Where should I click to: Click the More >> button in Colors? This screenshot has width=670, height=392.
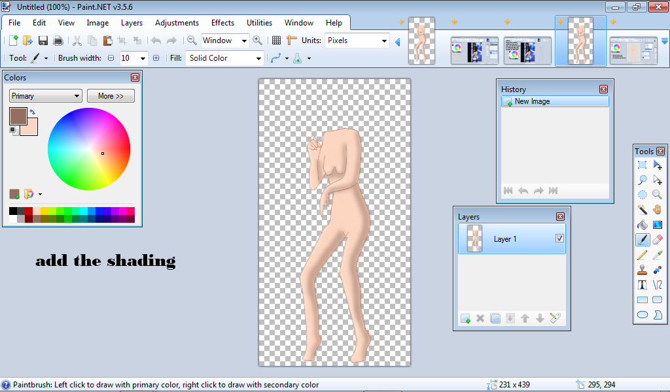(111, 96)
